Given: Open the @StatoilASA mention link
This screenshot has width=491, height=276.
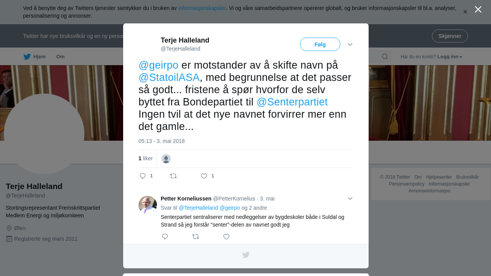Looking at the screenshot, I should 169,77.
